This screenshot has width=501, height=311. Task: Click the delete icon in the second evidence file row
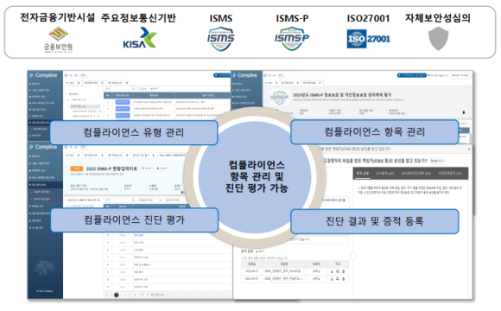click(344, 279)
